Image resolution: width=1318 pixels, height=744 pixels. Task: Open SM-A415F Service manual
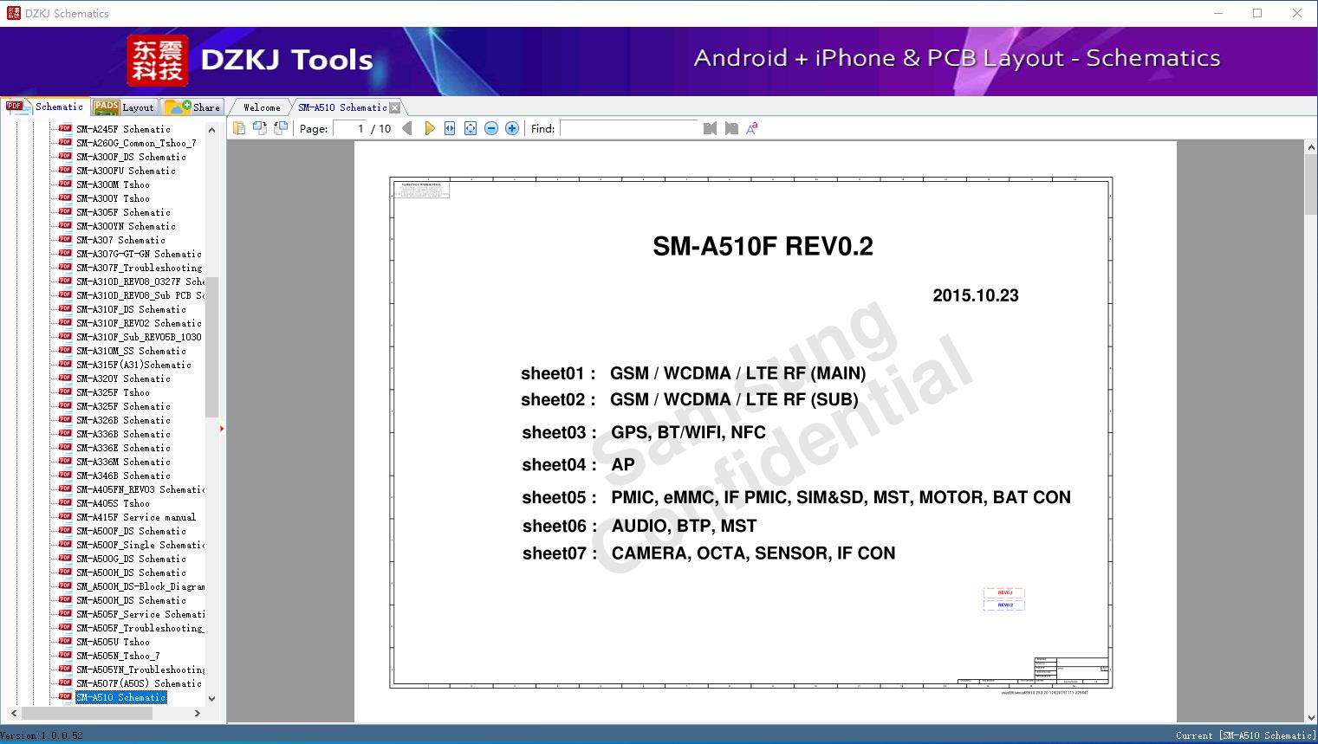136,517
